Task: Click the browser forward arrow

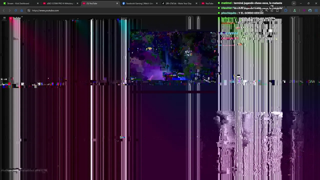Action: 9,10
